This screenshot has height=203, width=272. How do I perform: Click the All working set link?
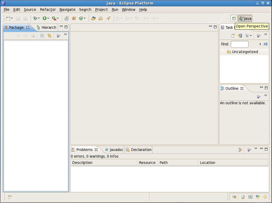click(x=265, y=44)
